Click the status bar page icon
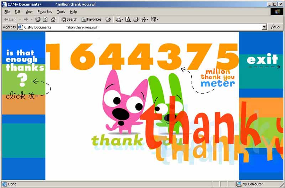Screen dimensions: 285x188 point(5,184)
